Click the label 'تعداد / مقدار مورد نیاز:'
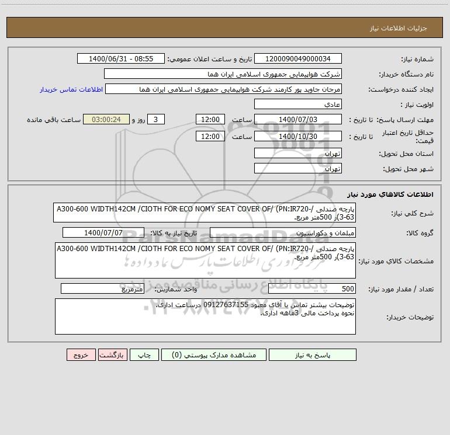Viewport: 450px width, 435px height. (401, 290)
